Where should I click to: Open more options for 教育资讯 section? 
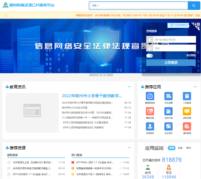point(129,87)
